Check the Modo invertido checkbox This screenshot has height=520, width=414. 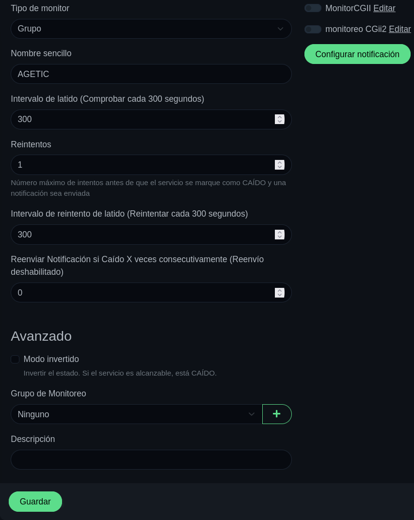pos(15,359)
